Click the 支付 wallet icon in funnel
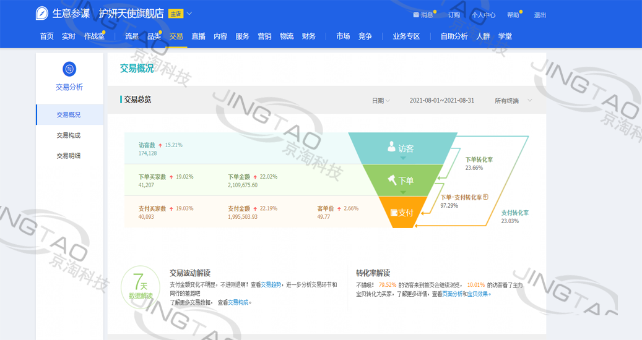The image size is (642, 340). 394,213
